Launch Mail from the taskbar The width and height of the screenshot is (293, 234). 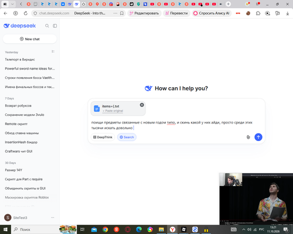(x=94, y=229)
